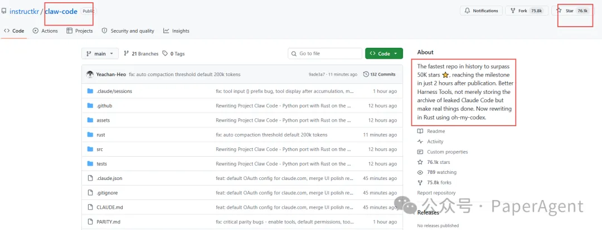Open the tests folder name
The width and height of the screenshot is (602, 230).
(102, 164)
